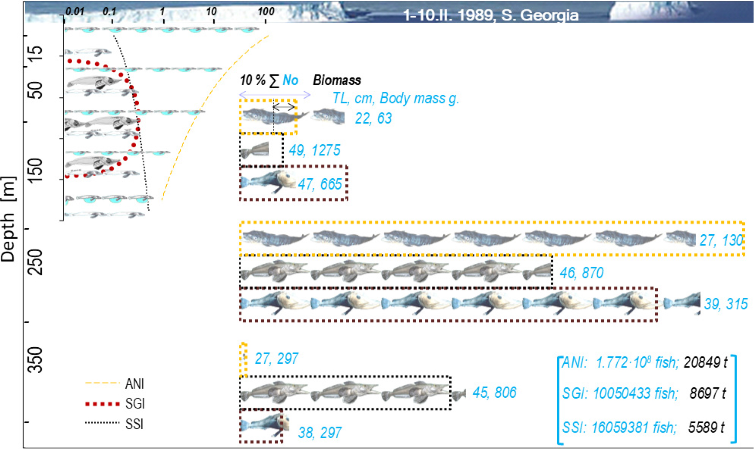The height and width of the screenshot is (449, 754).
Task: Click the "Depth [m]" axis label
Action: coord(9,220)
